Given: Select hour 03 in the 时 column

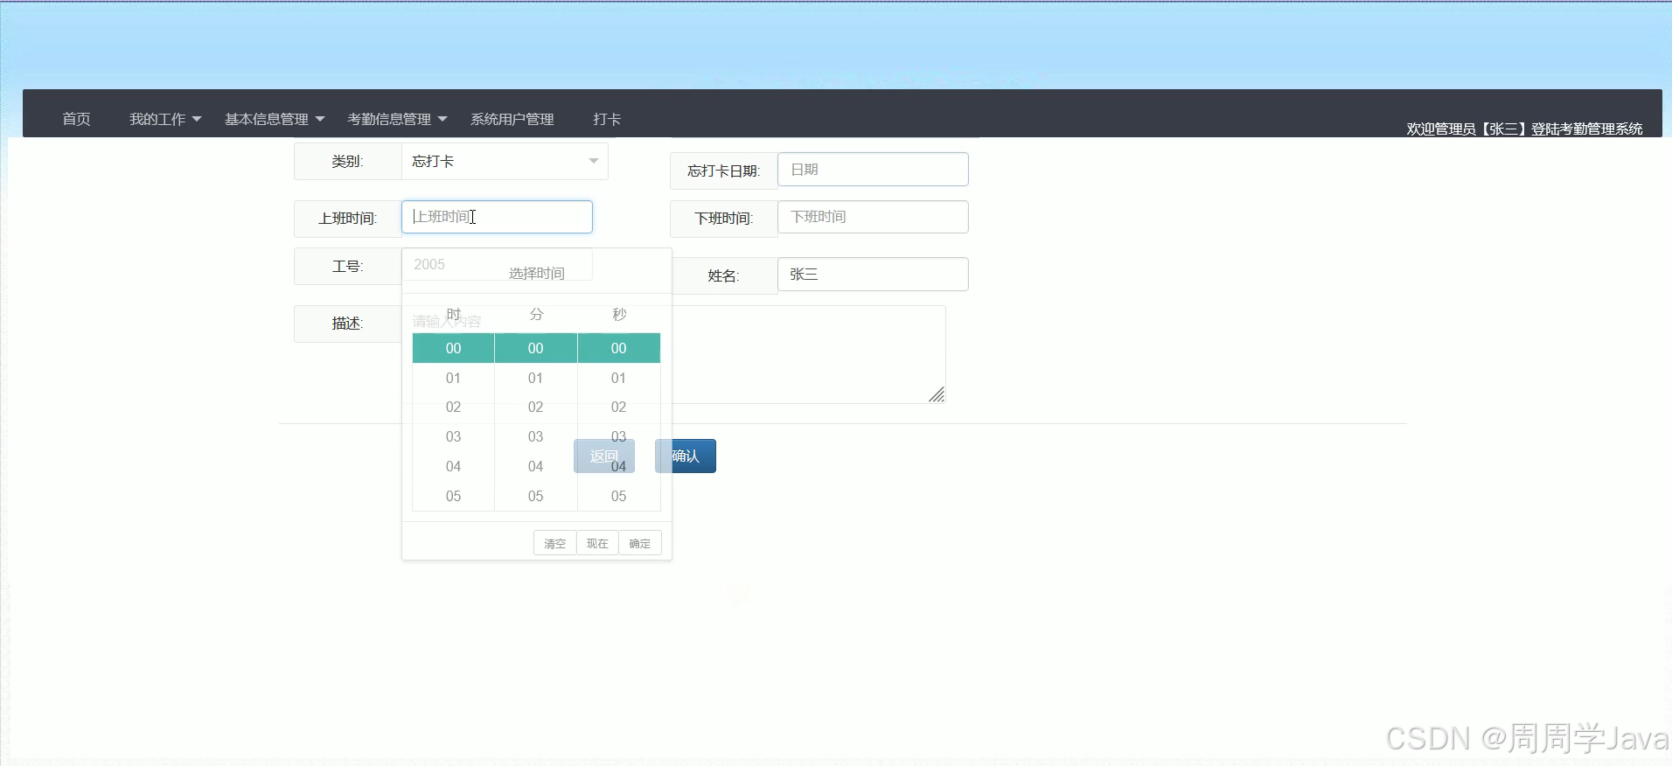Looking at the screenshot, I should point(453,436).
